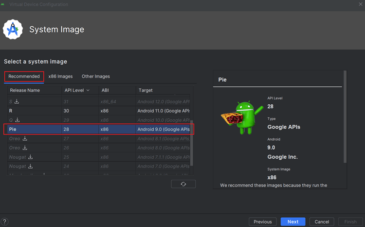Download the Oreo API 26 image
Screen dimensions: 365x227
[x=25, y=148]
